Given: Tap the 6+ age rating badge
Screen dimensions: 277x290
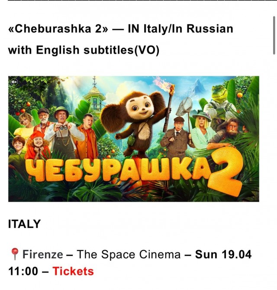Looking at the screenshot, I should tap(14, 81).
